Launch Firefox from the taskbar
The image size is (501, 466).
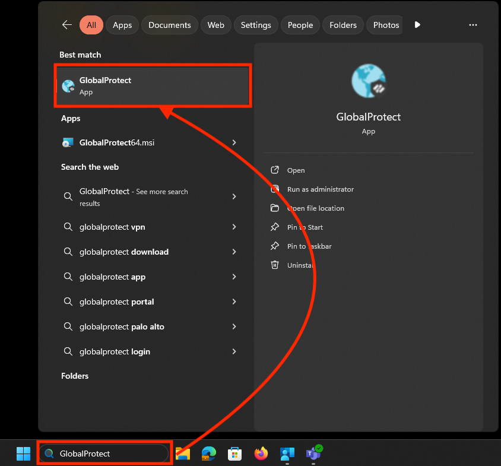(261, 454)
